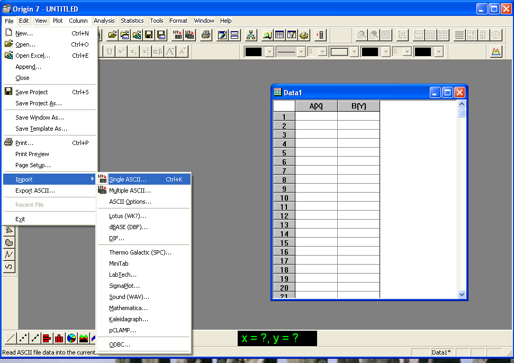Expand the line color dropdown arrow
Image resolution: width=514 pixels, height=363 pixels.
[269, 52]
